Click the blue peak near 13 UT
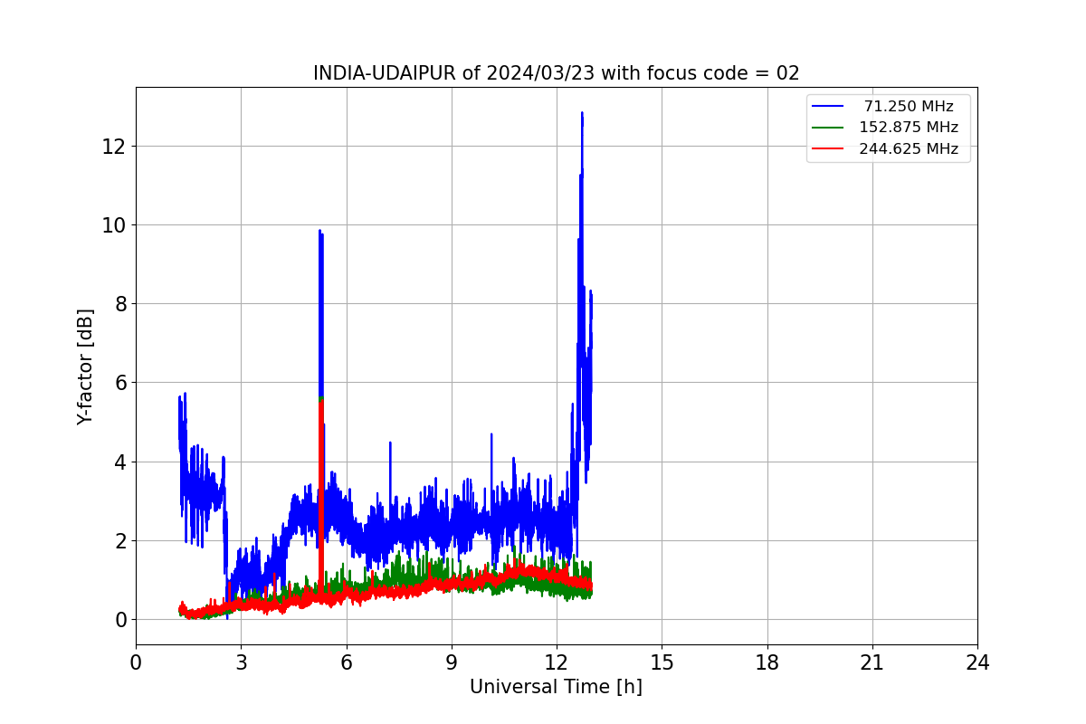The height and width of the screenshot is (724, 1086). tap(582, 114)
